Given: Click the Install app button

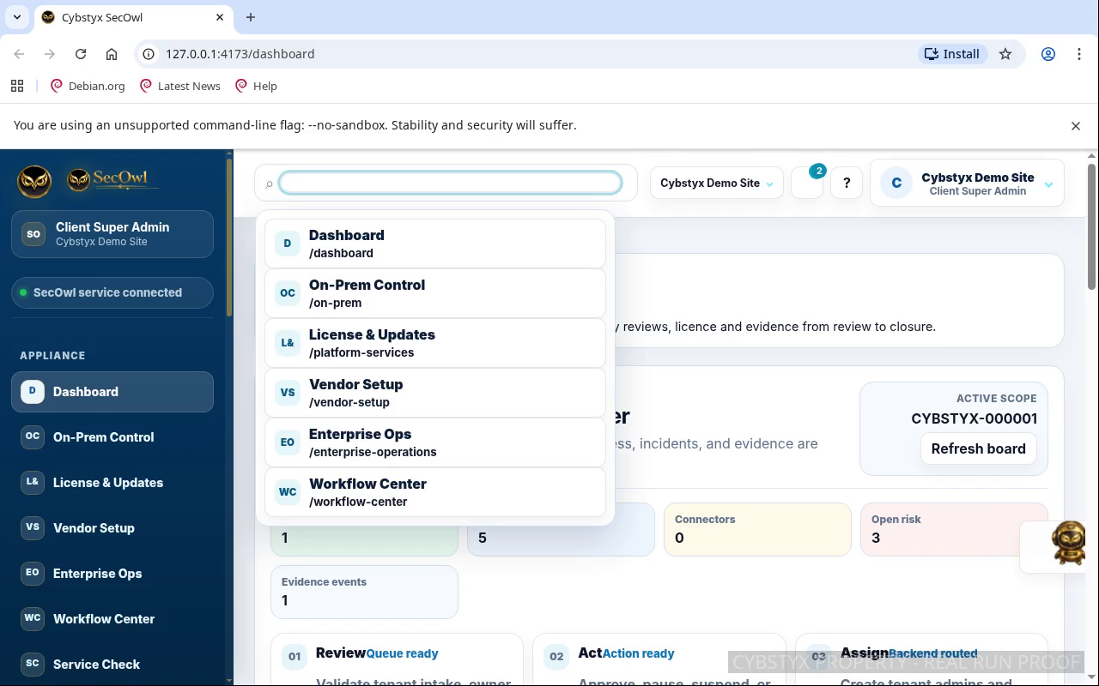Looking at the screenshot, I should (x=951, y=54).
